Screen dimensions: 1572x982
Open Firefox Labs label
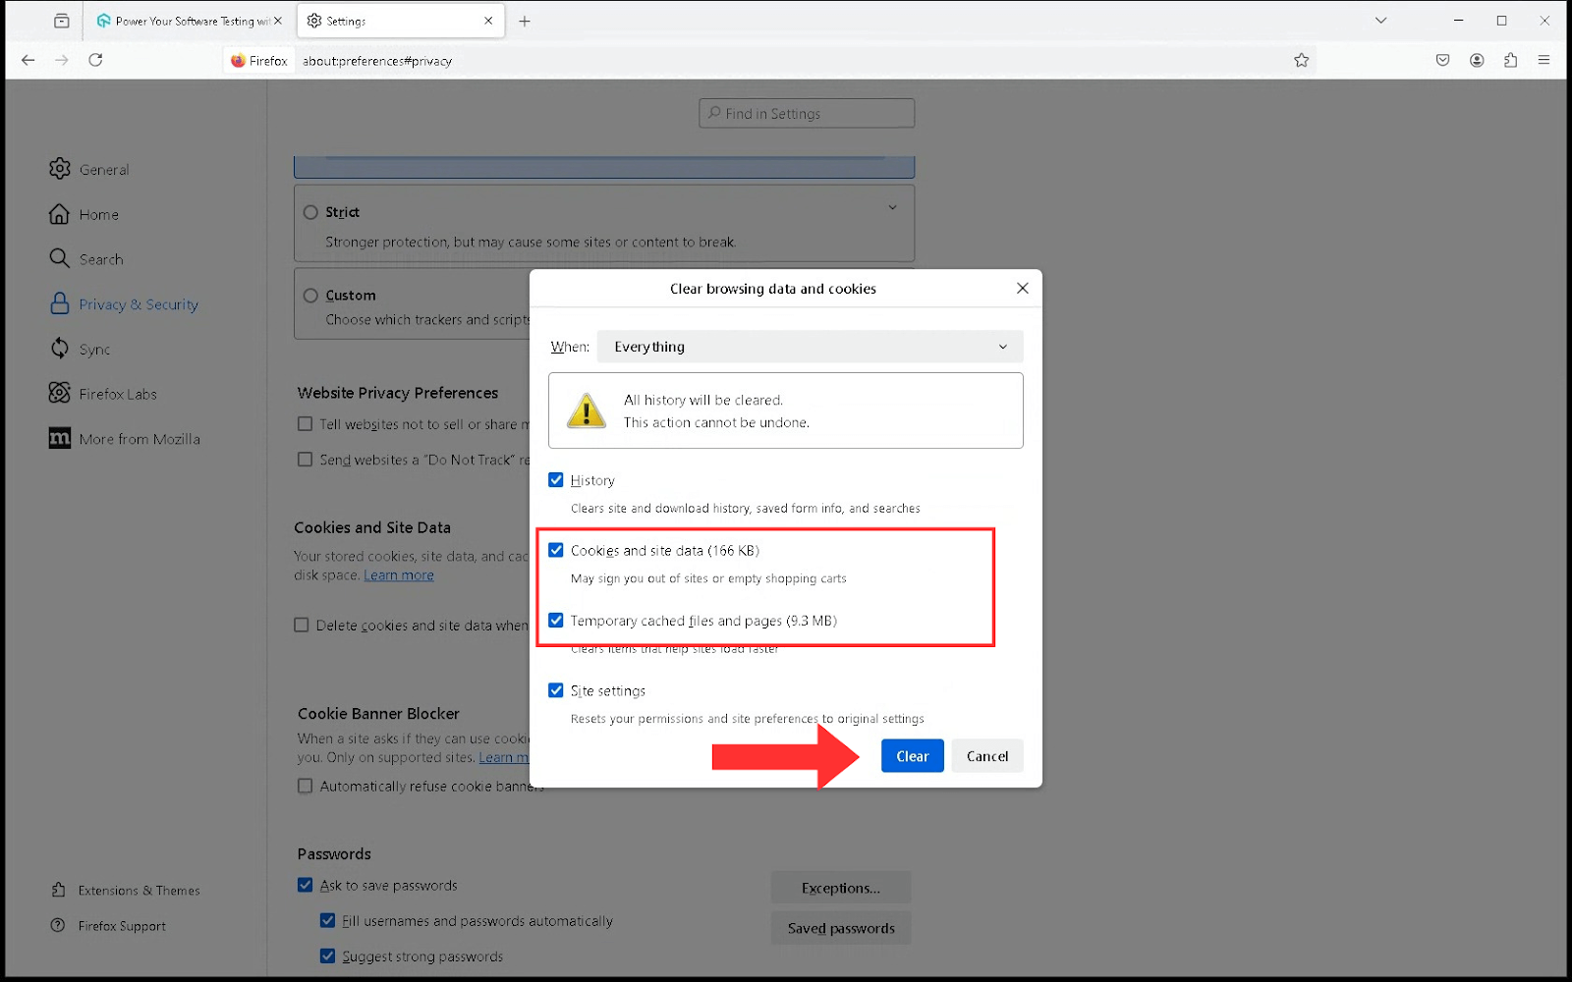click(118, 394)
